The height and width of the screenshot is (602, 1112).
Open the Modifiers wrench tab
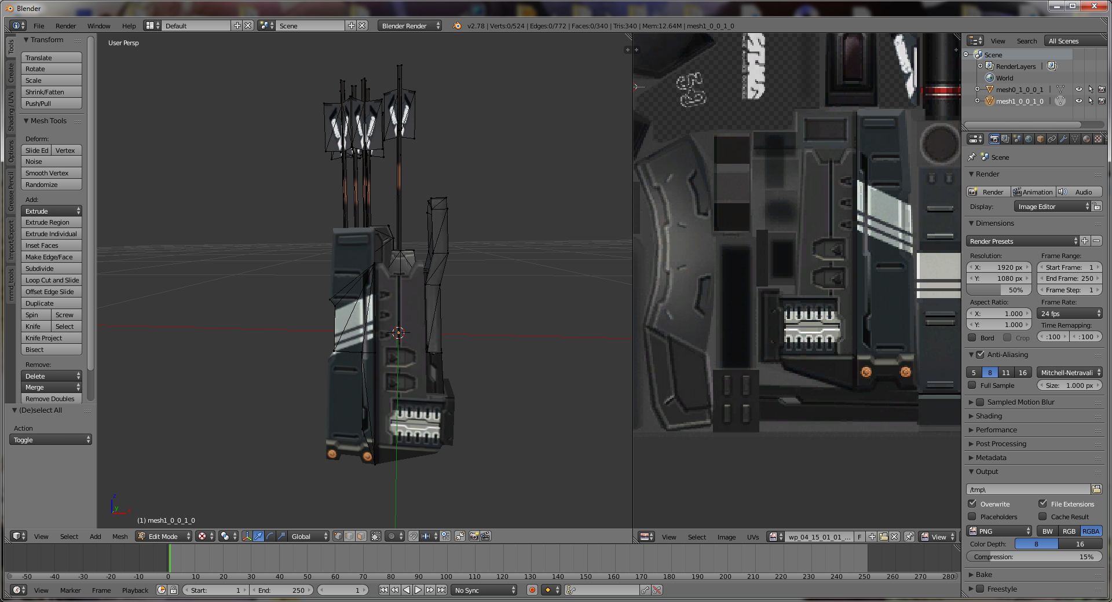coord(1063,139)
